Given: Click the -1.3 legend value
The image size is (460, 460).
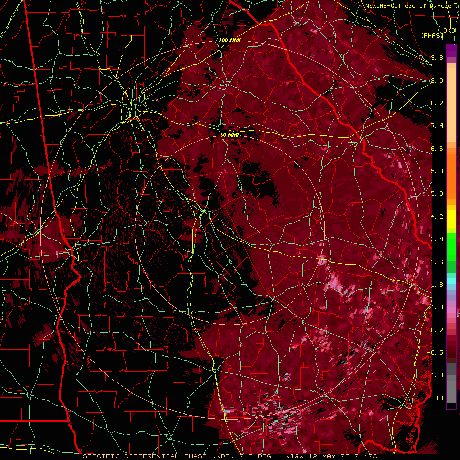Looking at the screenshot, I should pos(435,375).
